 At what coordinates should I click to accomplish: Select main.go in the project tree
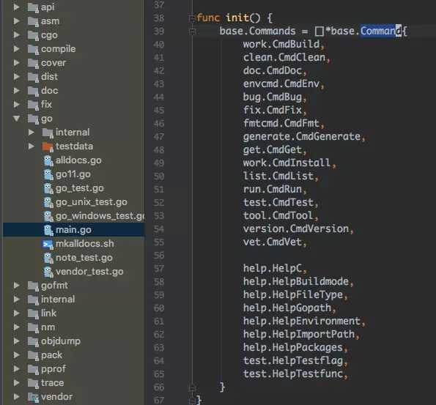click(74, 230)
